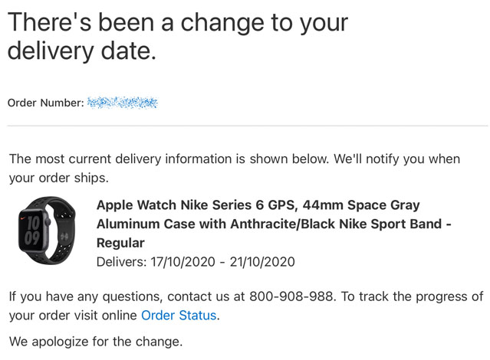
Task: Click the Apple Watch product thumbnail
Action: pyautogui.click(x=48, y=231)
